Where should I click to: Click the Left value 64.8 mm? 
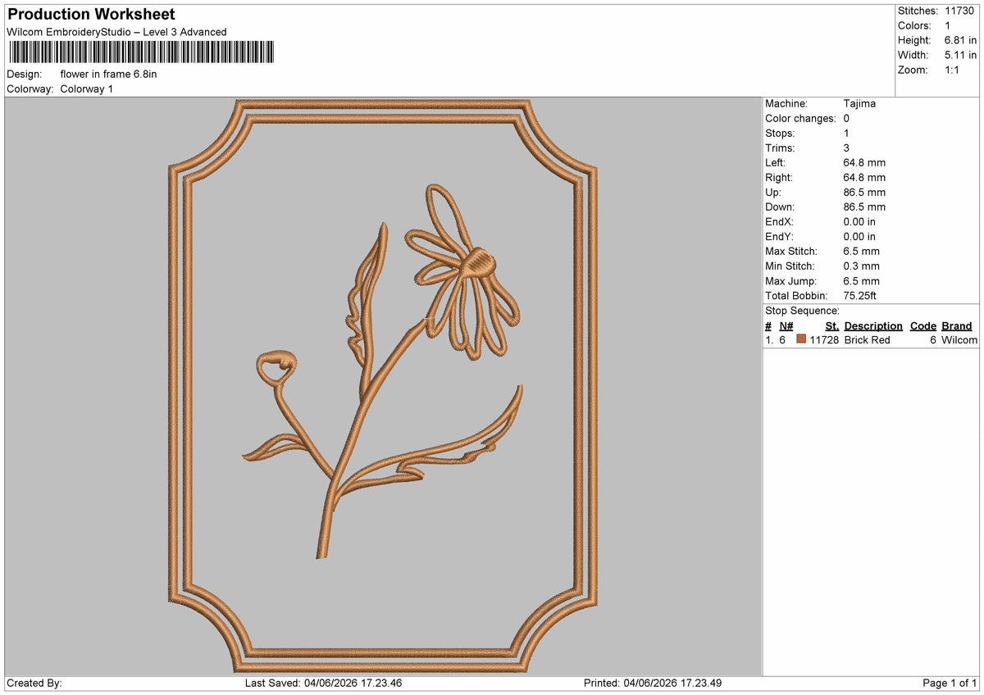pos(864,162)
